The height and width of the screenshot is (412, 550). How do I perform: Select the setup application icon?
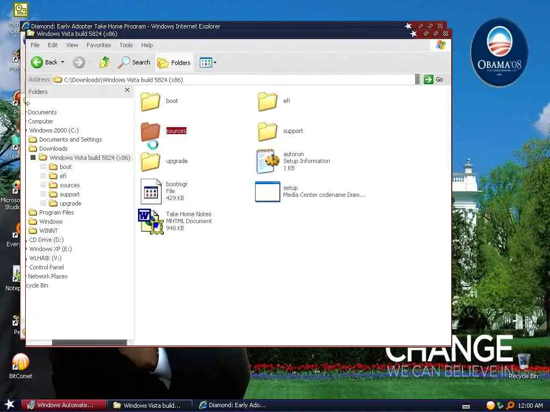point(267,192)
